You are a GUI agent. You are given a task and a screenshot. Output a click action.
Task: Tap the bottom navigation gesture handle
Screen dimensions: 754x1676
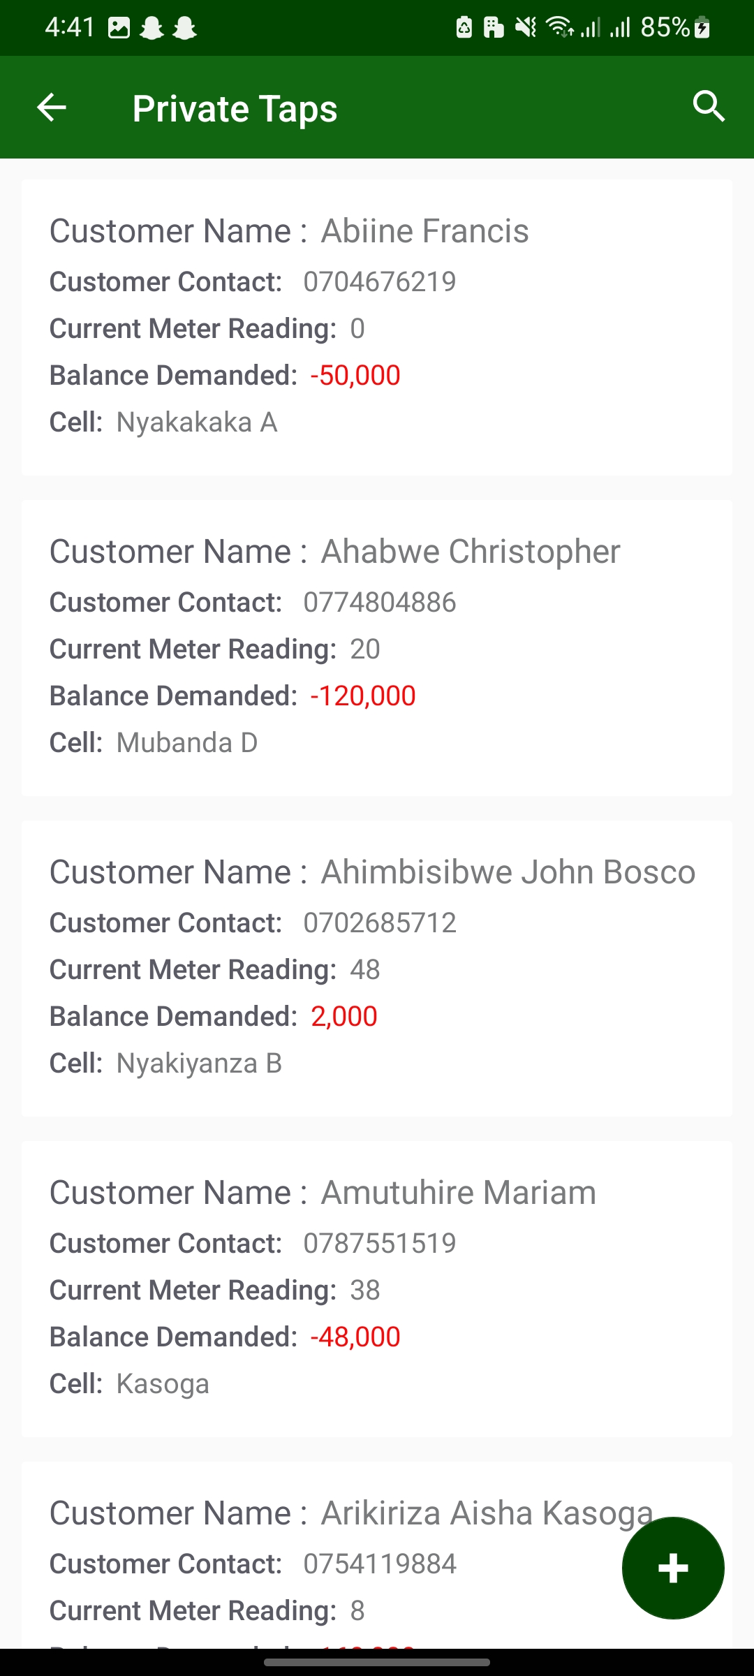coord(377,1663)
